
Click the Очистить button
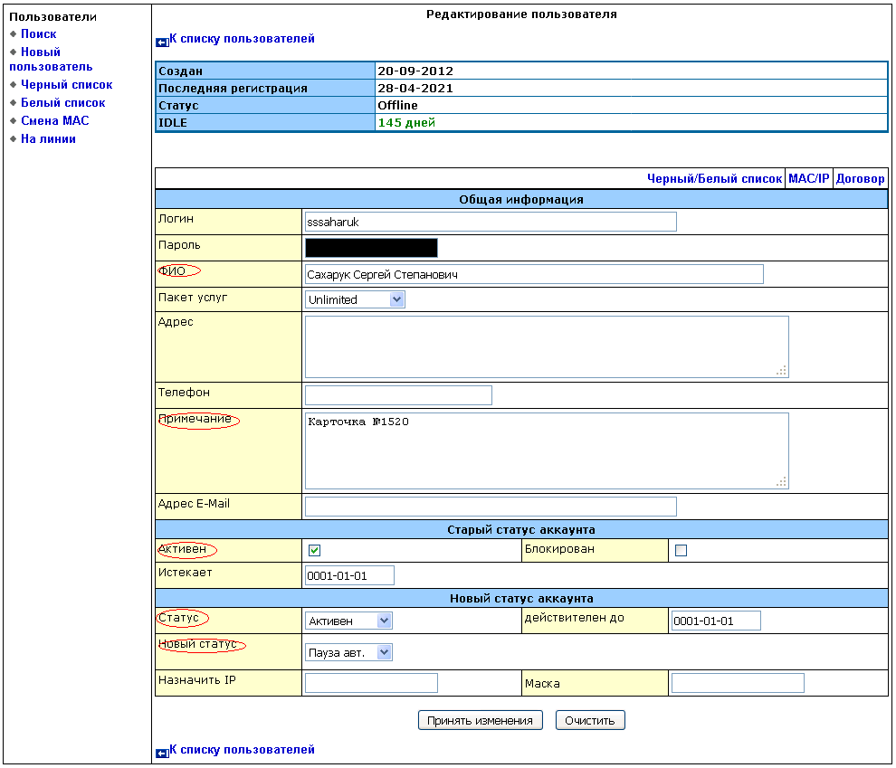[589, 720]
